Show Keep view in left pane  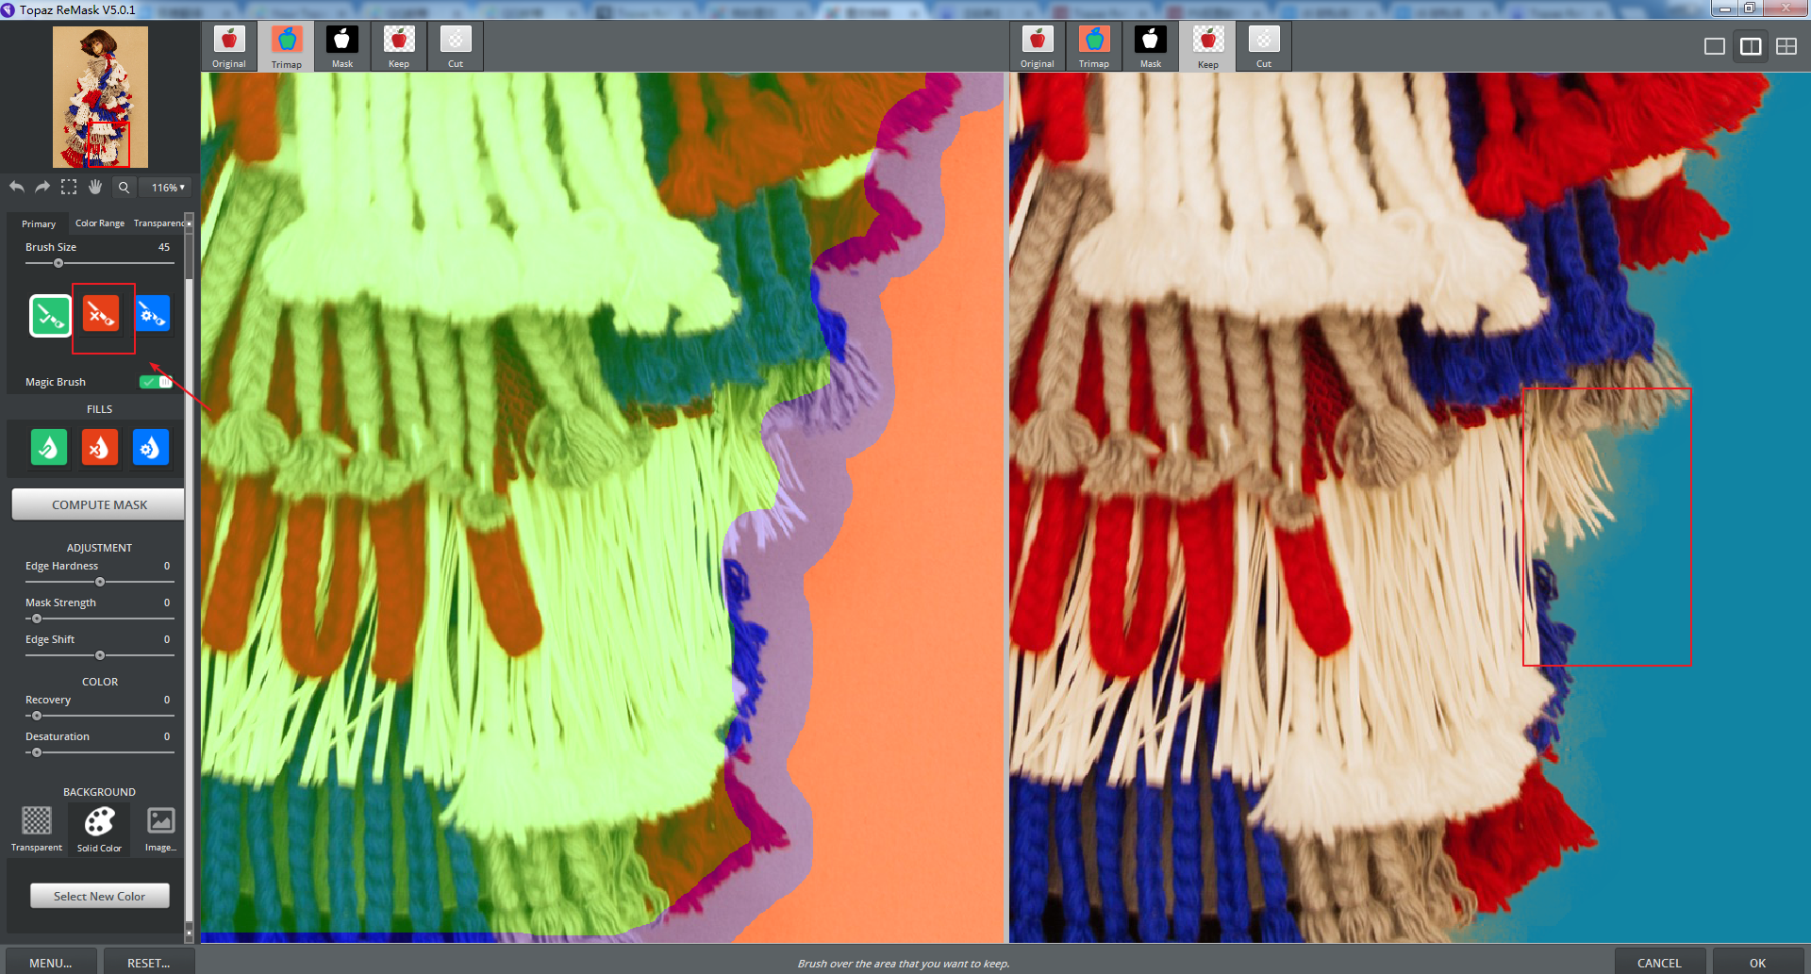(x=399, y=47)
